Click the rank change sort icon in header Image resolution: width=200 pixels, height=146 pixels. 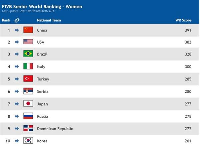[x=17, y=20]
